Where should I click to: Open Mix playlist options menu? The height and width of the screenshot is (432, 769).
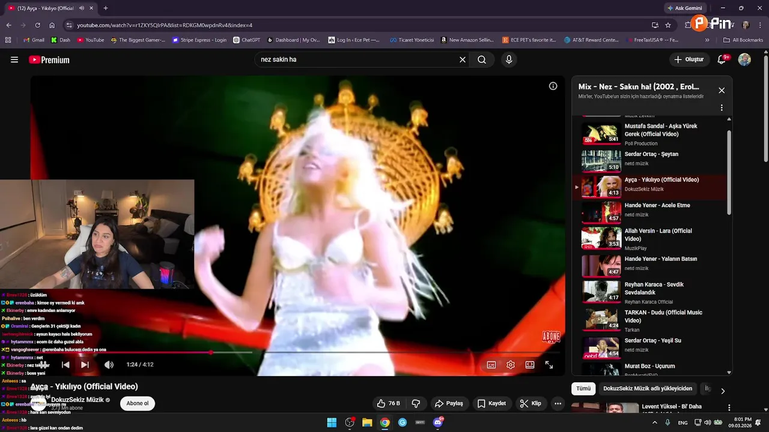[x=722, y=107]
